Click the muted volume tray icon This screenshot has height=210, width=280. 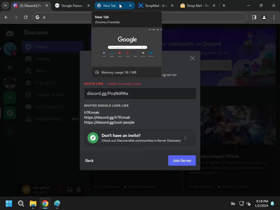pyautogui.click(x=248, y=203)
